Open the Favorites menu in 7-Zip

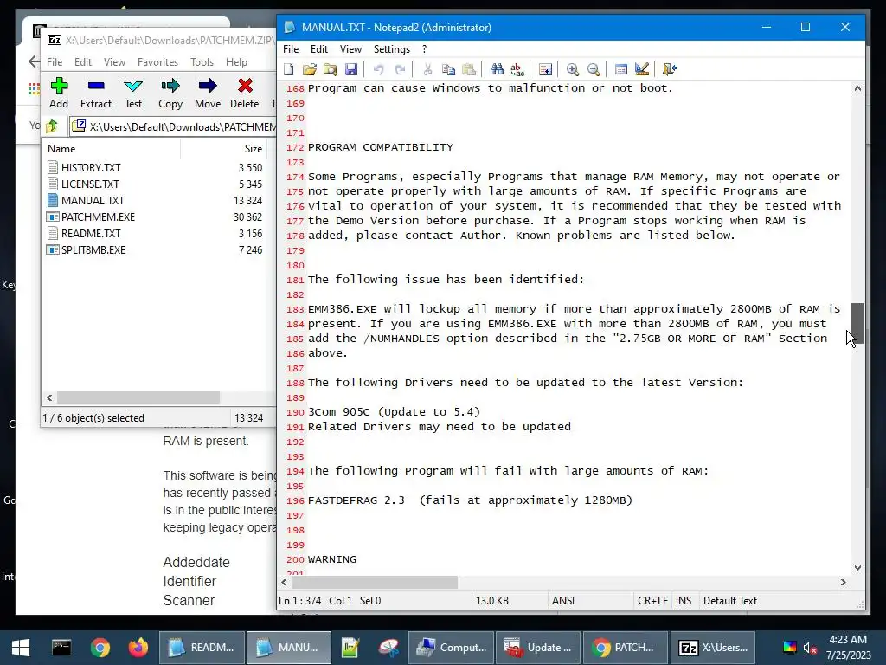[157, 62]
